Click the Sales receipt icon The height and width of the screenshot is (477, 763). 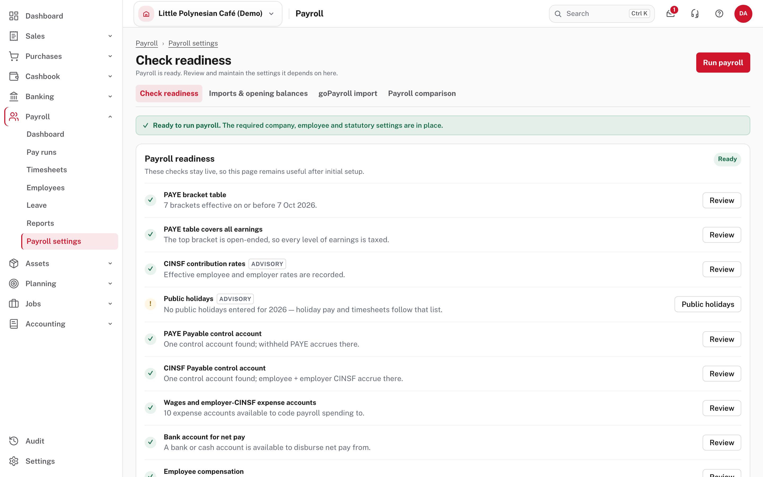click(14, 36)
